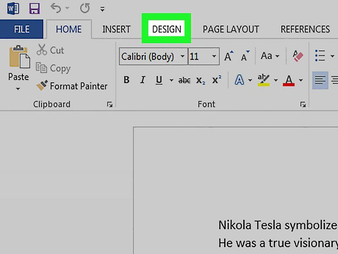
Task: Expand the Change Case Aa dropdown
Action: pyautogui.click(x=270, y=56)
